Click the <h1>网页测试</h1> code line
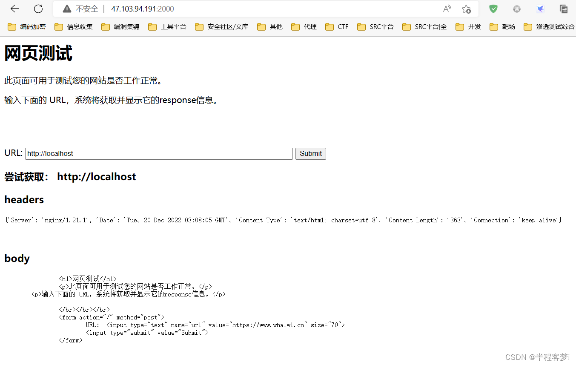 point(88,279)
